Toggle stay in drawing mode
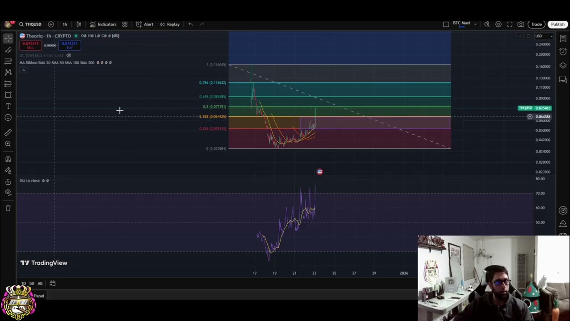Viewport: 570px width, 321px height. pyautogui.click(x=8, y=170)
